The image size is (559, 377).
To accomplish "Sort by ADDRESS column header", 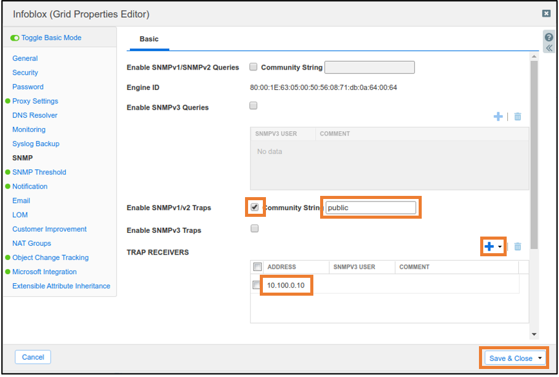I will pyautogui.click(x=281, y=267).
